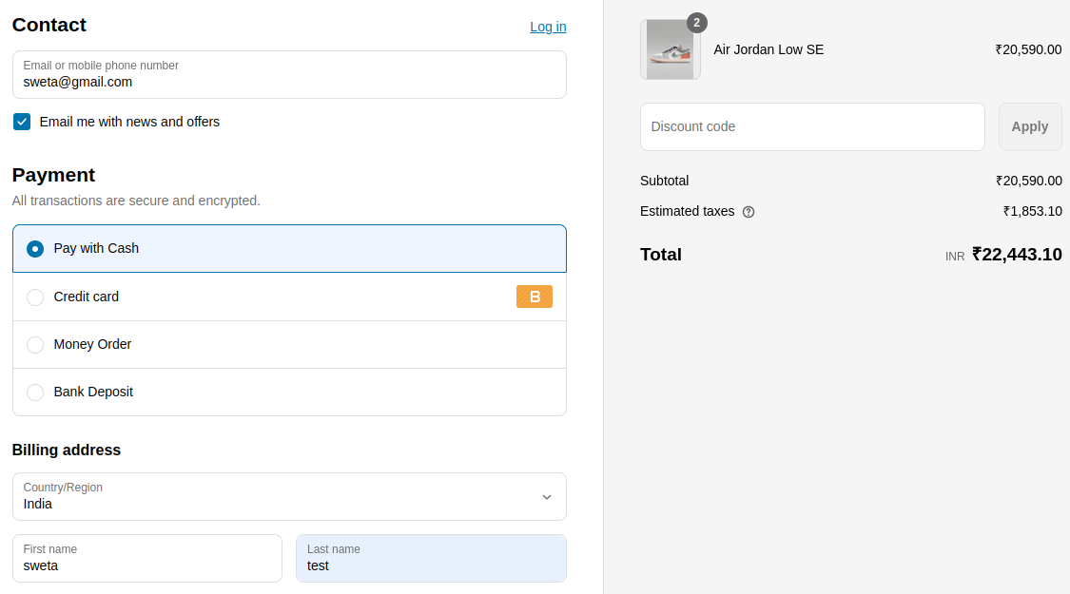
Task: Click the Contact heading
Action: (x=49, y=26)
